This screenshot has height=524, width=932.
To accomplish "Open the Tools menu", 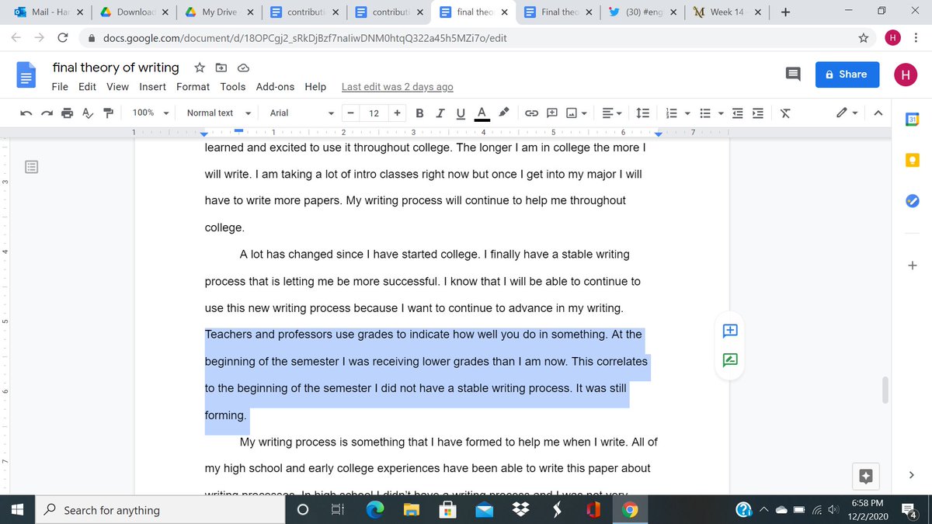I will (x=232, y=87).
